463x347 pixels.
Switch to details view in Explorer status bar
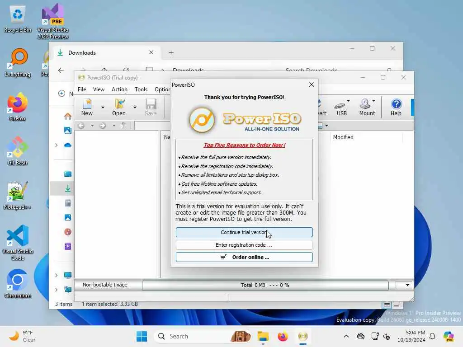tap(387, 304)
